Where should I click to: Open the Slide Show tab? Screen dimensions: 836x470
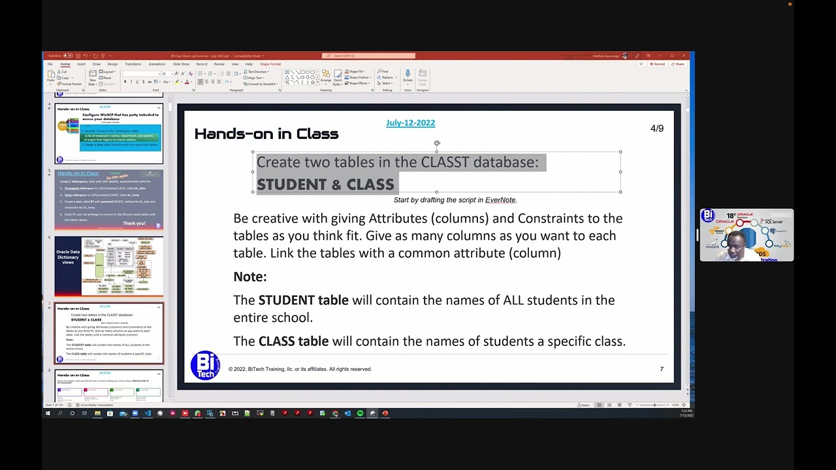click(x=181, y=64)
